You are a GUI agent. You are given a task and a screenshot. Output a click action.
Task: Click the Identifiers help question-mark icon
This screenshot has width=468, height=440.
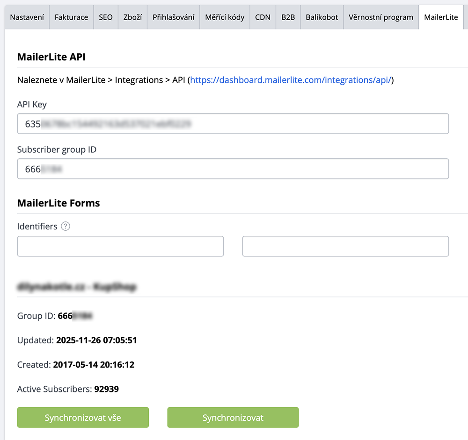(x=66, y=226)
